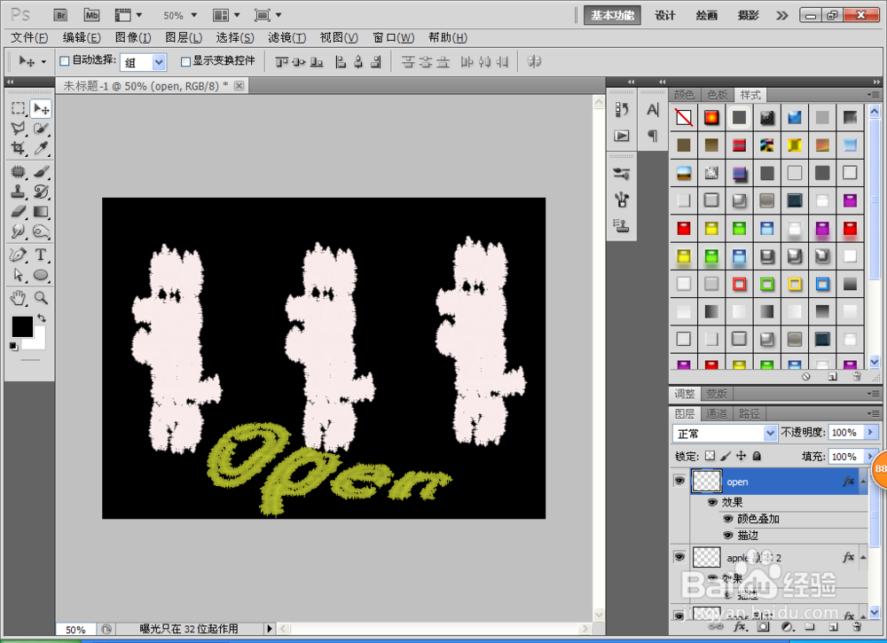Switch to the Painting workspace
Image resolution: width=887 pixels, height=643 pixels.
tap(707, 15)
